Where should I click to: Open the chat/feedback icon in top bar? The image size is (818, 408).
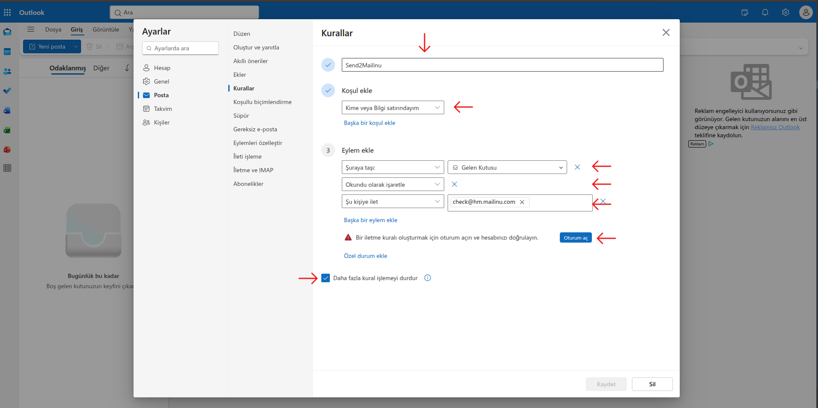(x=745, y=12)
